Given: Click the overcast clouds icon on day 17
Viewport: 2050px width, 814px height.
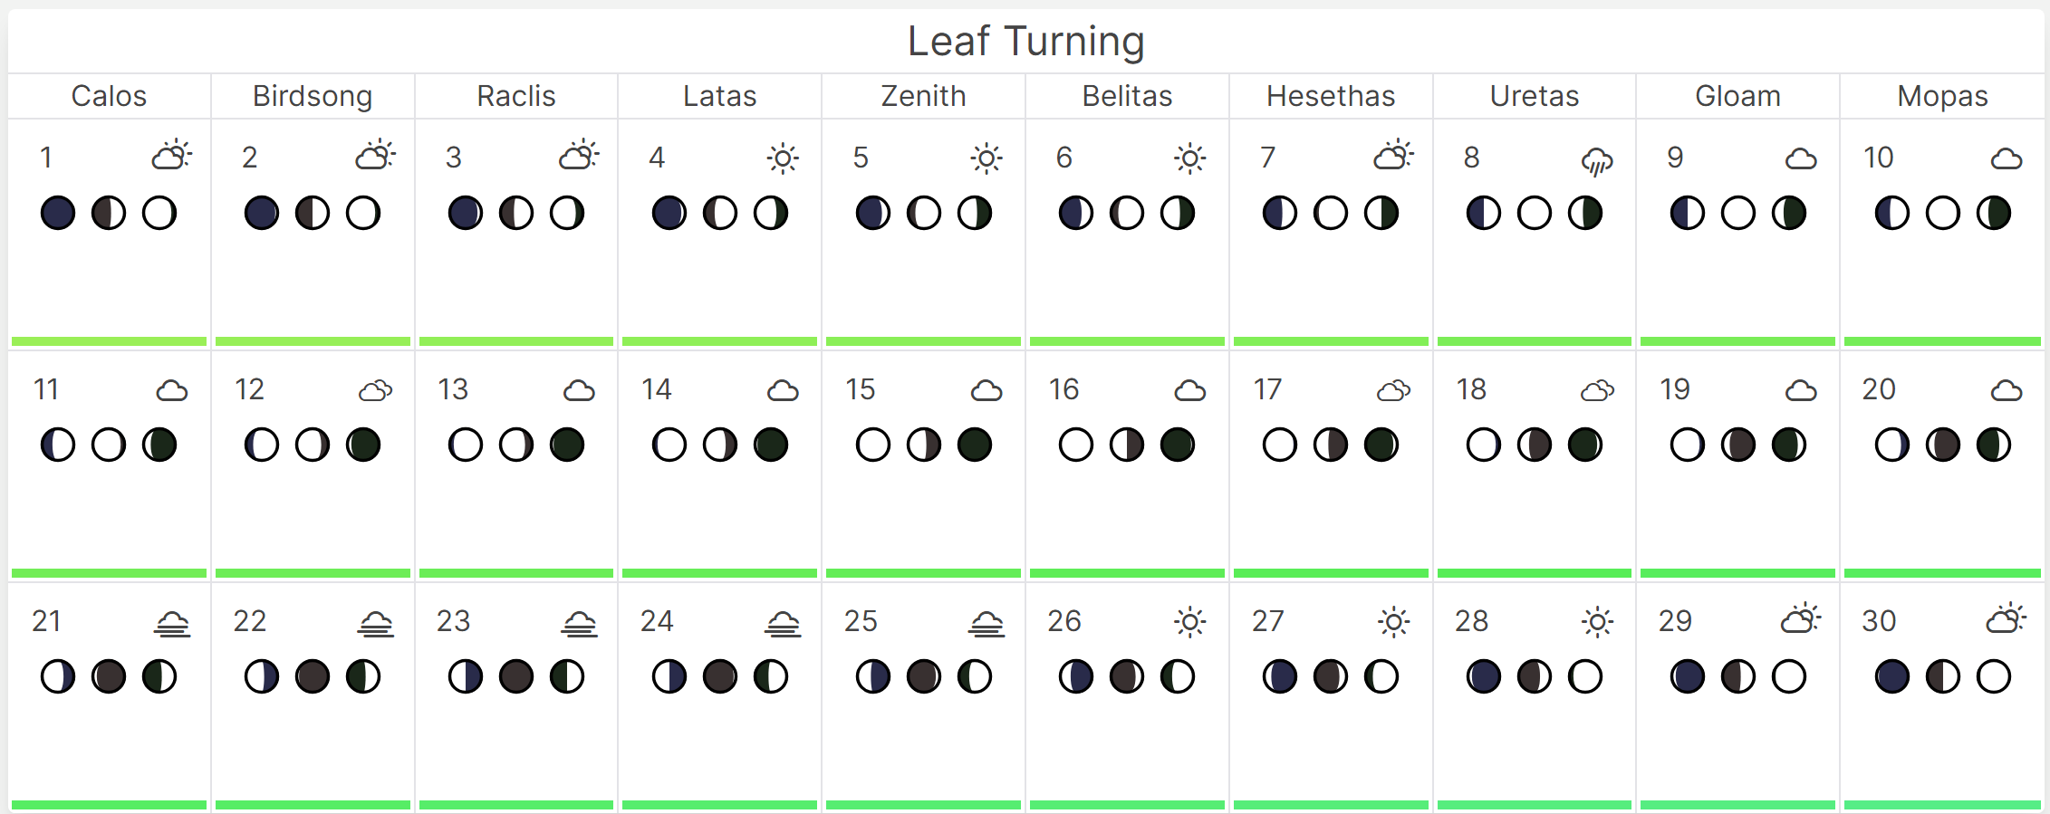Looking at the screenshot, I should (x=1393, y=390).
